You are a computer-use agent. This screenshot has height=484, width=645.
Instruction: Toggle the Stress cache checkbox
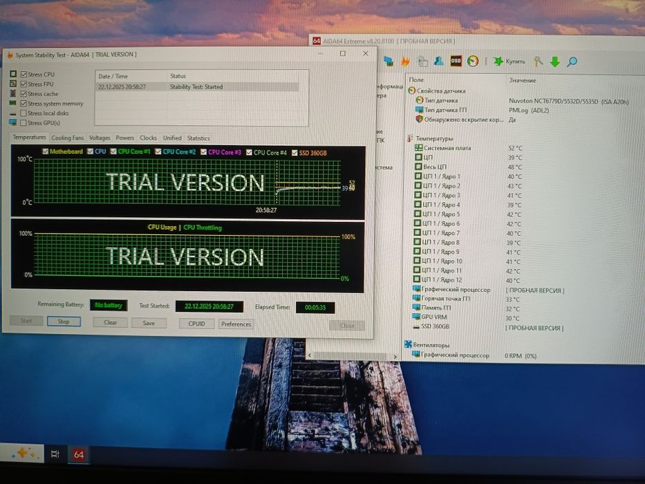pos(24,93)
